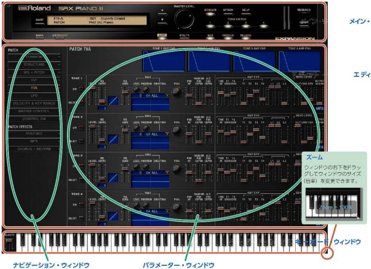Click Tone 3 velocity curve graph icon

click(x=113, y=178)
